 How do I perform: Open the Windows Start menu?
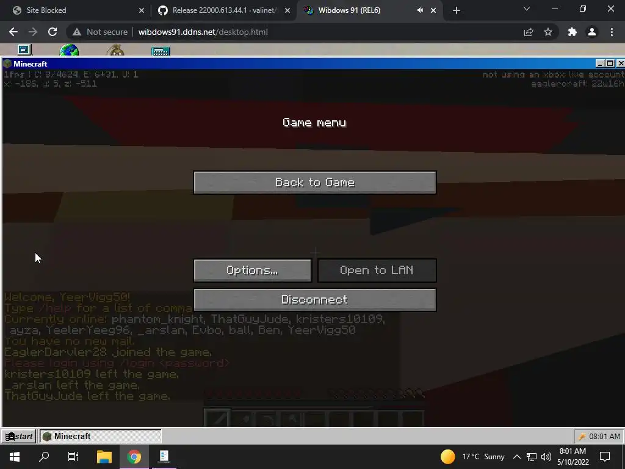click(x=15, y=457)
